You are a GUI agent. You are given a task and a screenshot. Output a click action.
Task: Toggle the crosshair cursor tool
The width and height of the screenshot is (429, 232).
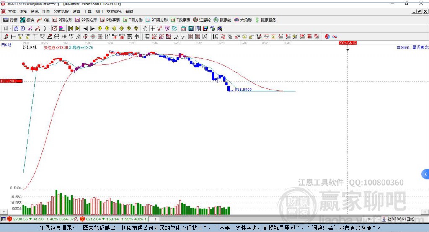152,28
